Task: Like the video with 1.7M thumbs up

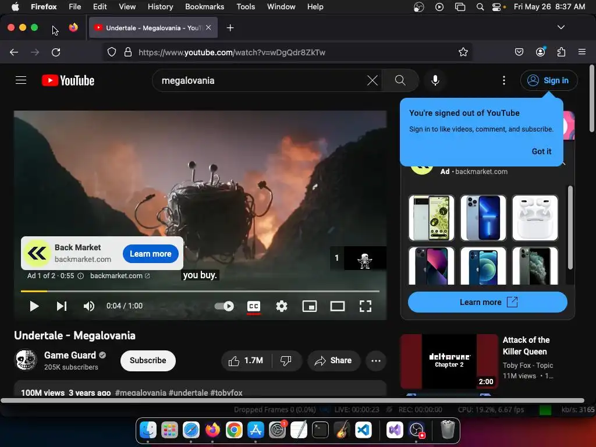Action: pyautogui.click(x=246, y=360)
